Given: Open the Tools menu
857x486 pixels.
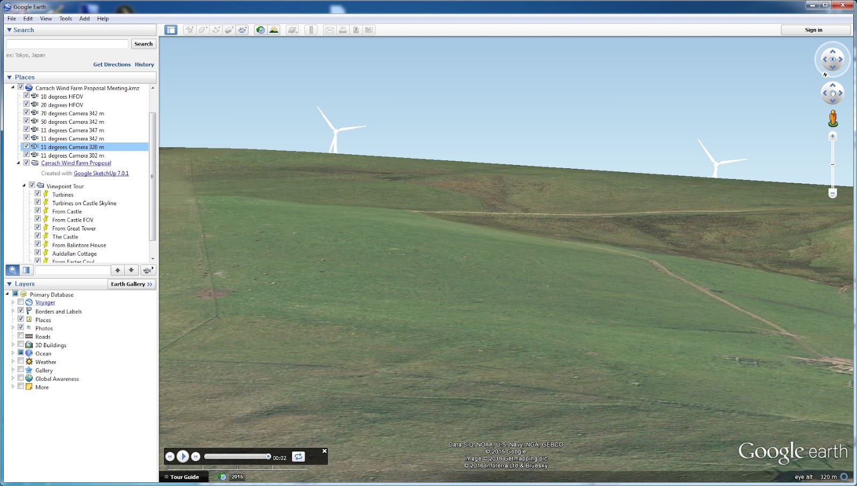Looking at the screenshot, I should click(x=66, y=18).
